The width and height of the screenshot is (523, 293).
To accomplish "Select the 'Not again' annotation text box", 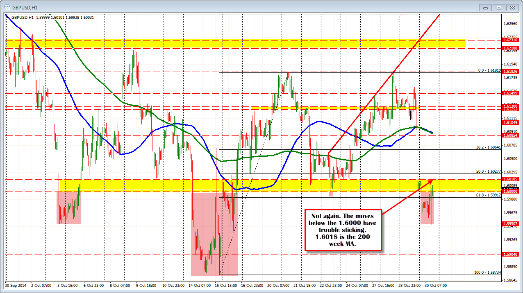I will (343, 230).
